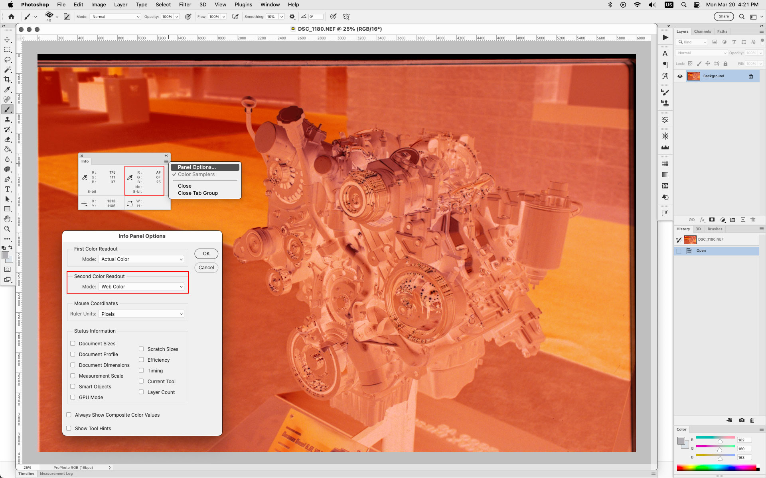Enable Document Sizes checkbox

(x=72, y=343)
